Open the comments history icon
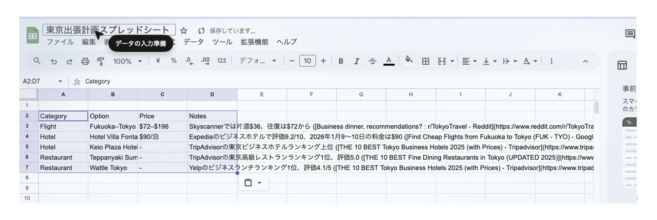 pyautogui.click(x=630, y=34)
